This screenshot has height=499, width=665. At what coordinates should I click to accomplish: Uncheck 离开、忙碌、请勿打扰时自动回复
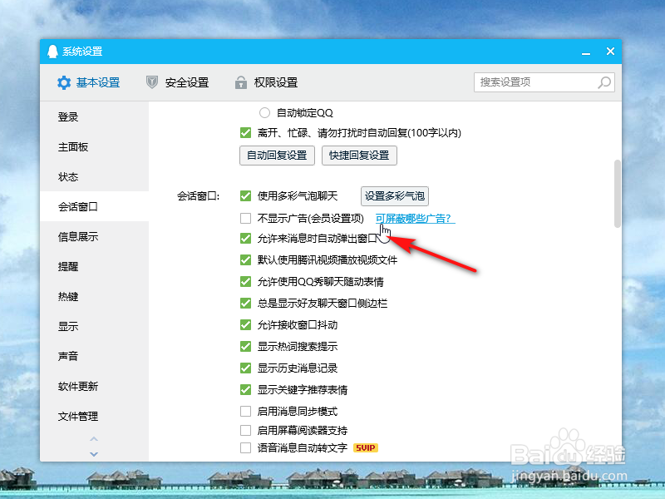(245, 133)
